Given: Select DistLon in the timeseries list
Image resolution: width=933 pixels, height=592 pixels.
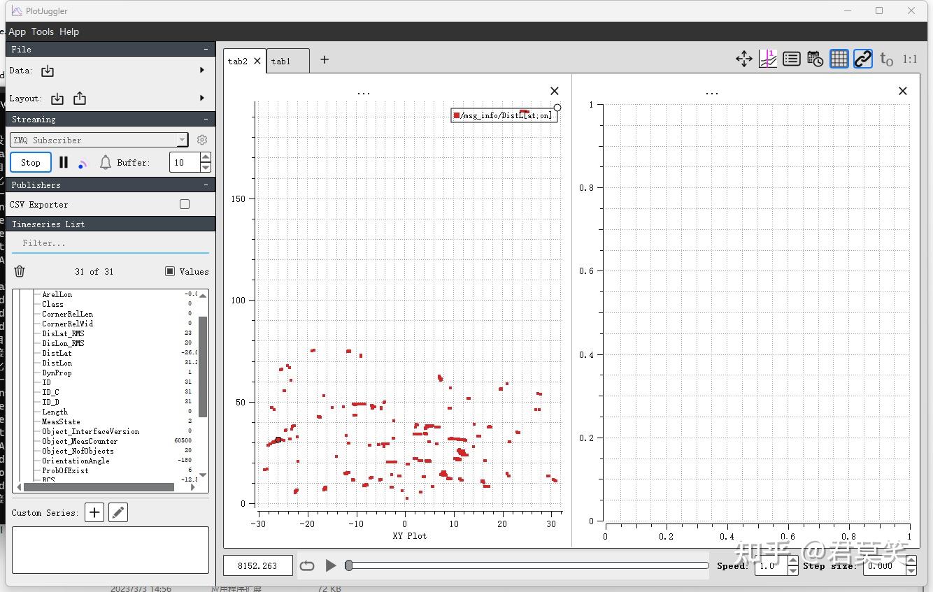Looking at the screenshot, I should click(57, 363).
